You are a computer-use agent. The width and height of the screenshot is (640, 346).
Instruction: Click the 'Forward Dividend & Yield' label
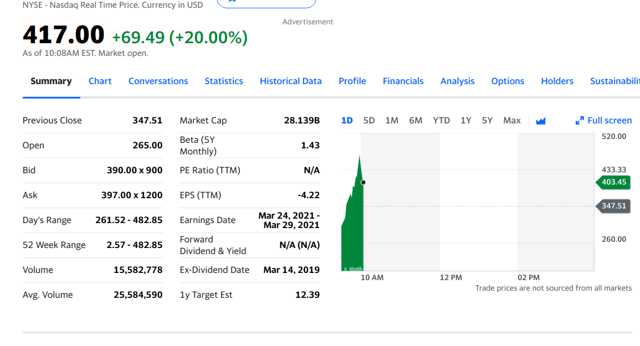[213, 245]
